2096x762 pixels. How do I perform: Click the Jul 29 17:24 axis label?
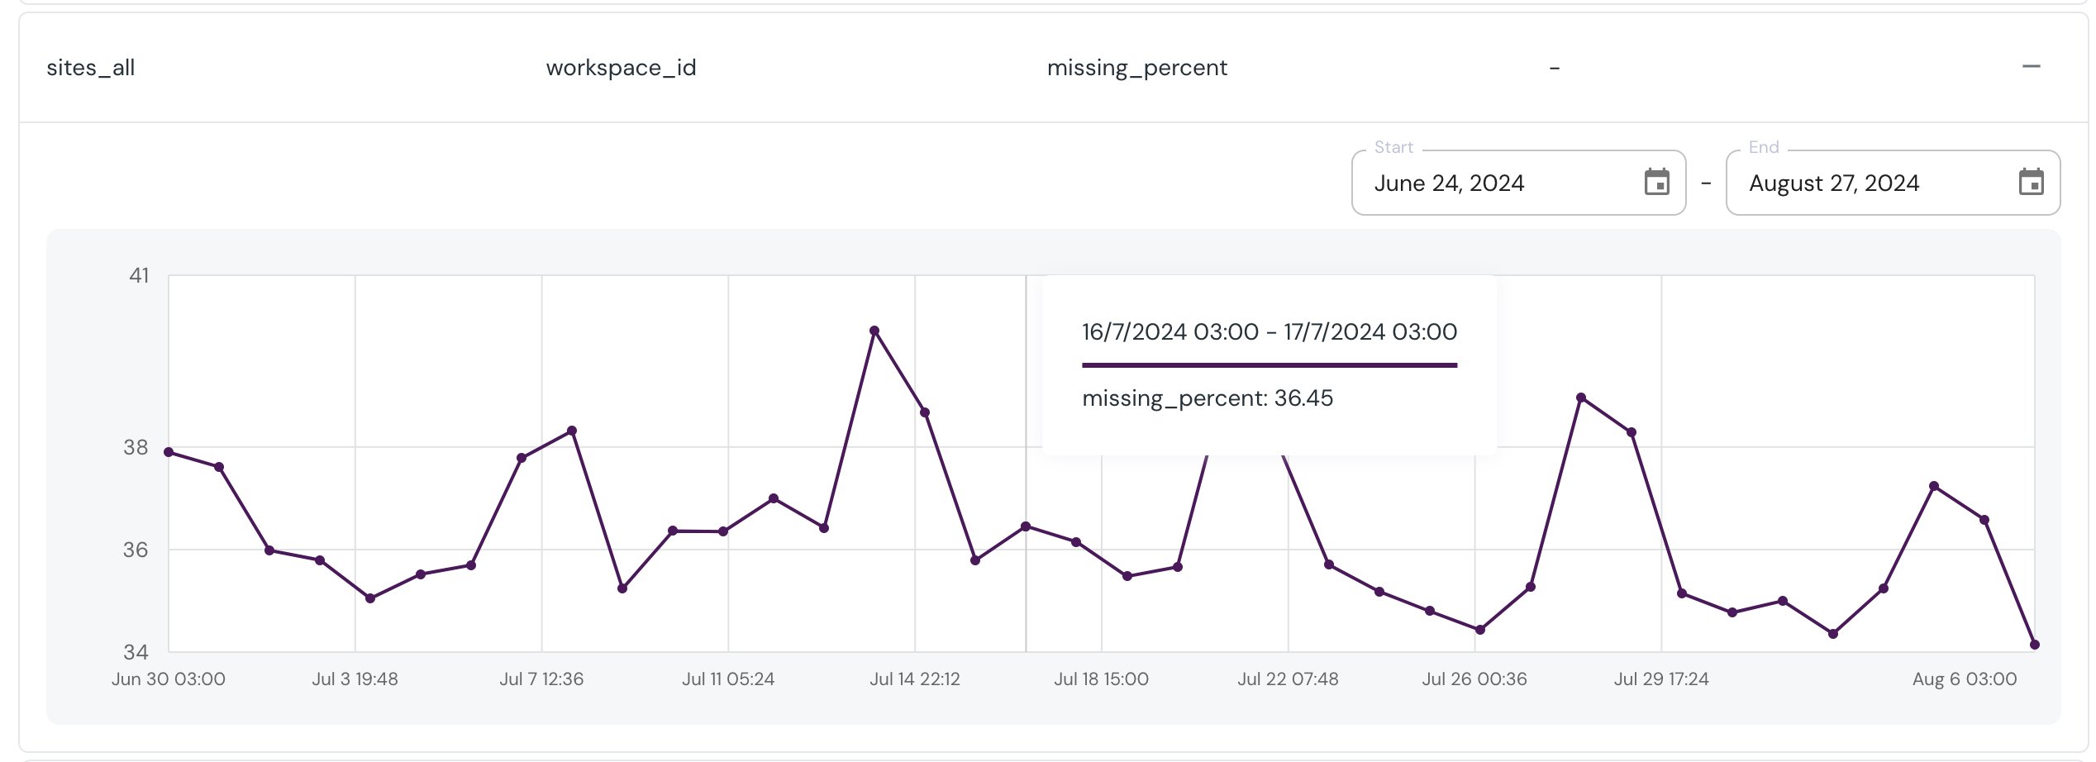[x=1661, y=679]
